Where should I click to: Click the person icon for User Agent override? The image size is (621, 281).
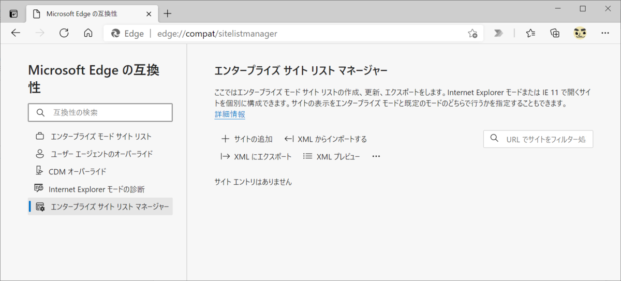coord(40,154)
